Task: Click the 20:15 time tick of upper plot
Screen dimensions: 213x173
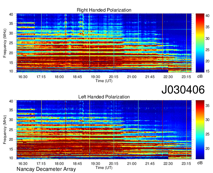Action: 114,77
